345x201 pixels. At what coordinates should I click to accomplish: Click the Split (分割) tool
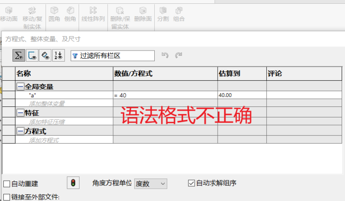pyautogui.click(x=163, y=14)
